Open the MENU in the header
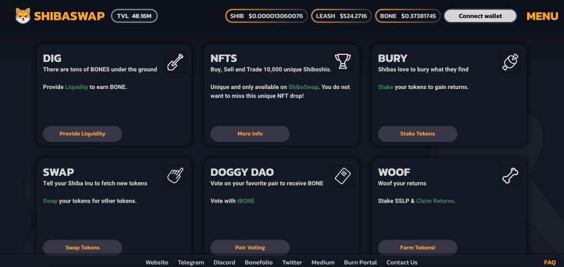Image resolution: width=564 pixels, height=267 pixels. 543,16
